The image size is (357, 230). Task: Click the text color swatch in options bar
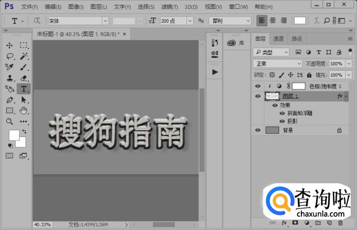pyautogui.click(x=299, y=20)
